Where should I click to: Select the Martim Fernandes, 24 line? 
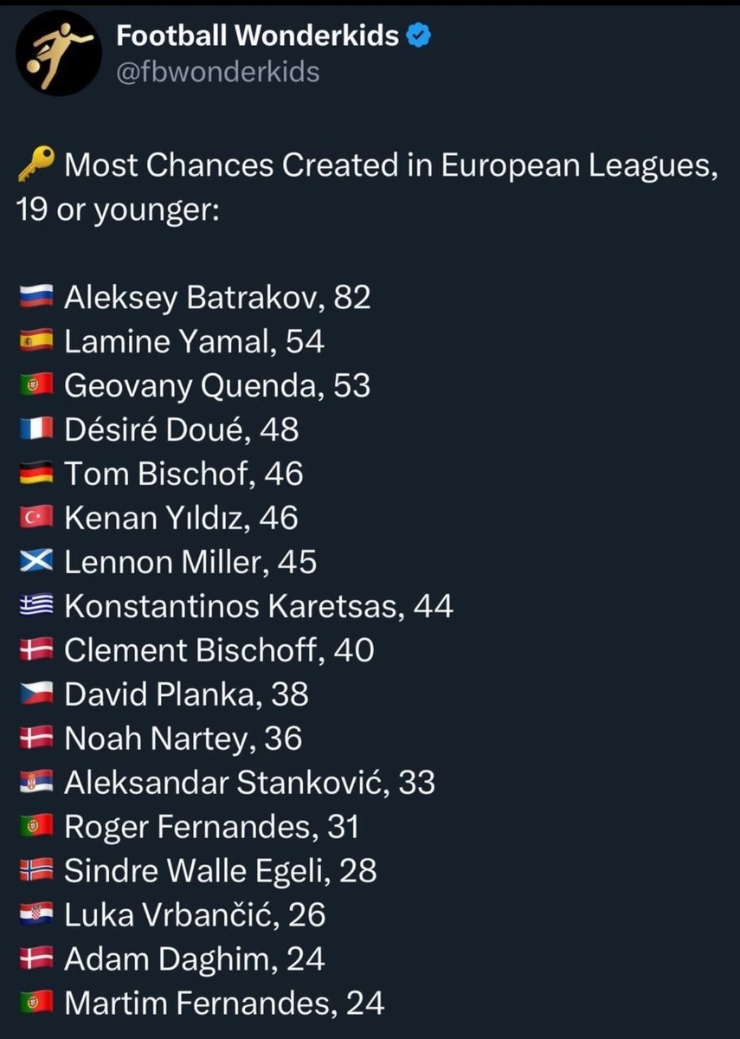pos(202,1004)
